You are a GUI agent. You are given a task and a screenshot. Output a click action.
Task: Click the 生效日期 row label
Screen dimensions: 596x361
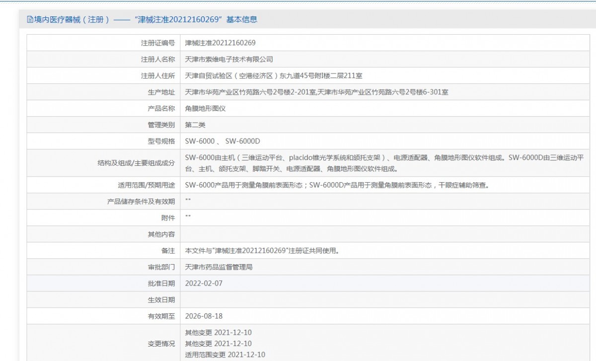tap(161, 300)
